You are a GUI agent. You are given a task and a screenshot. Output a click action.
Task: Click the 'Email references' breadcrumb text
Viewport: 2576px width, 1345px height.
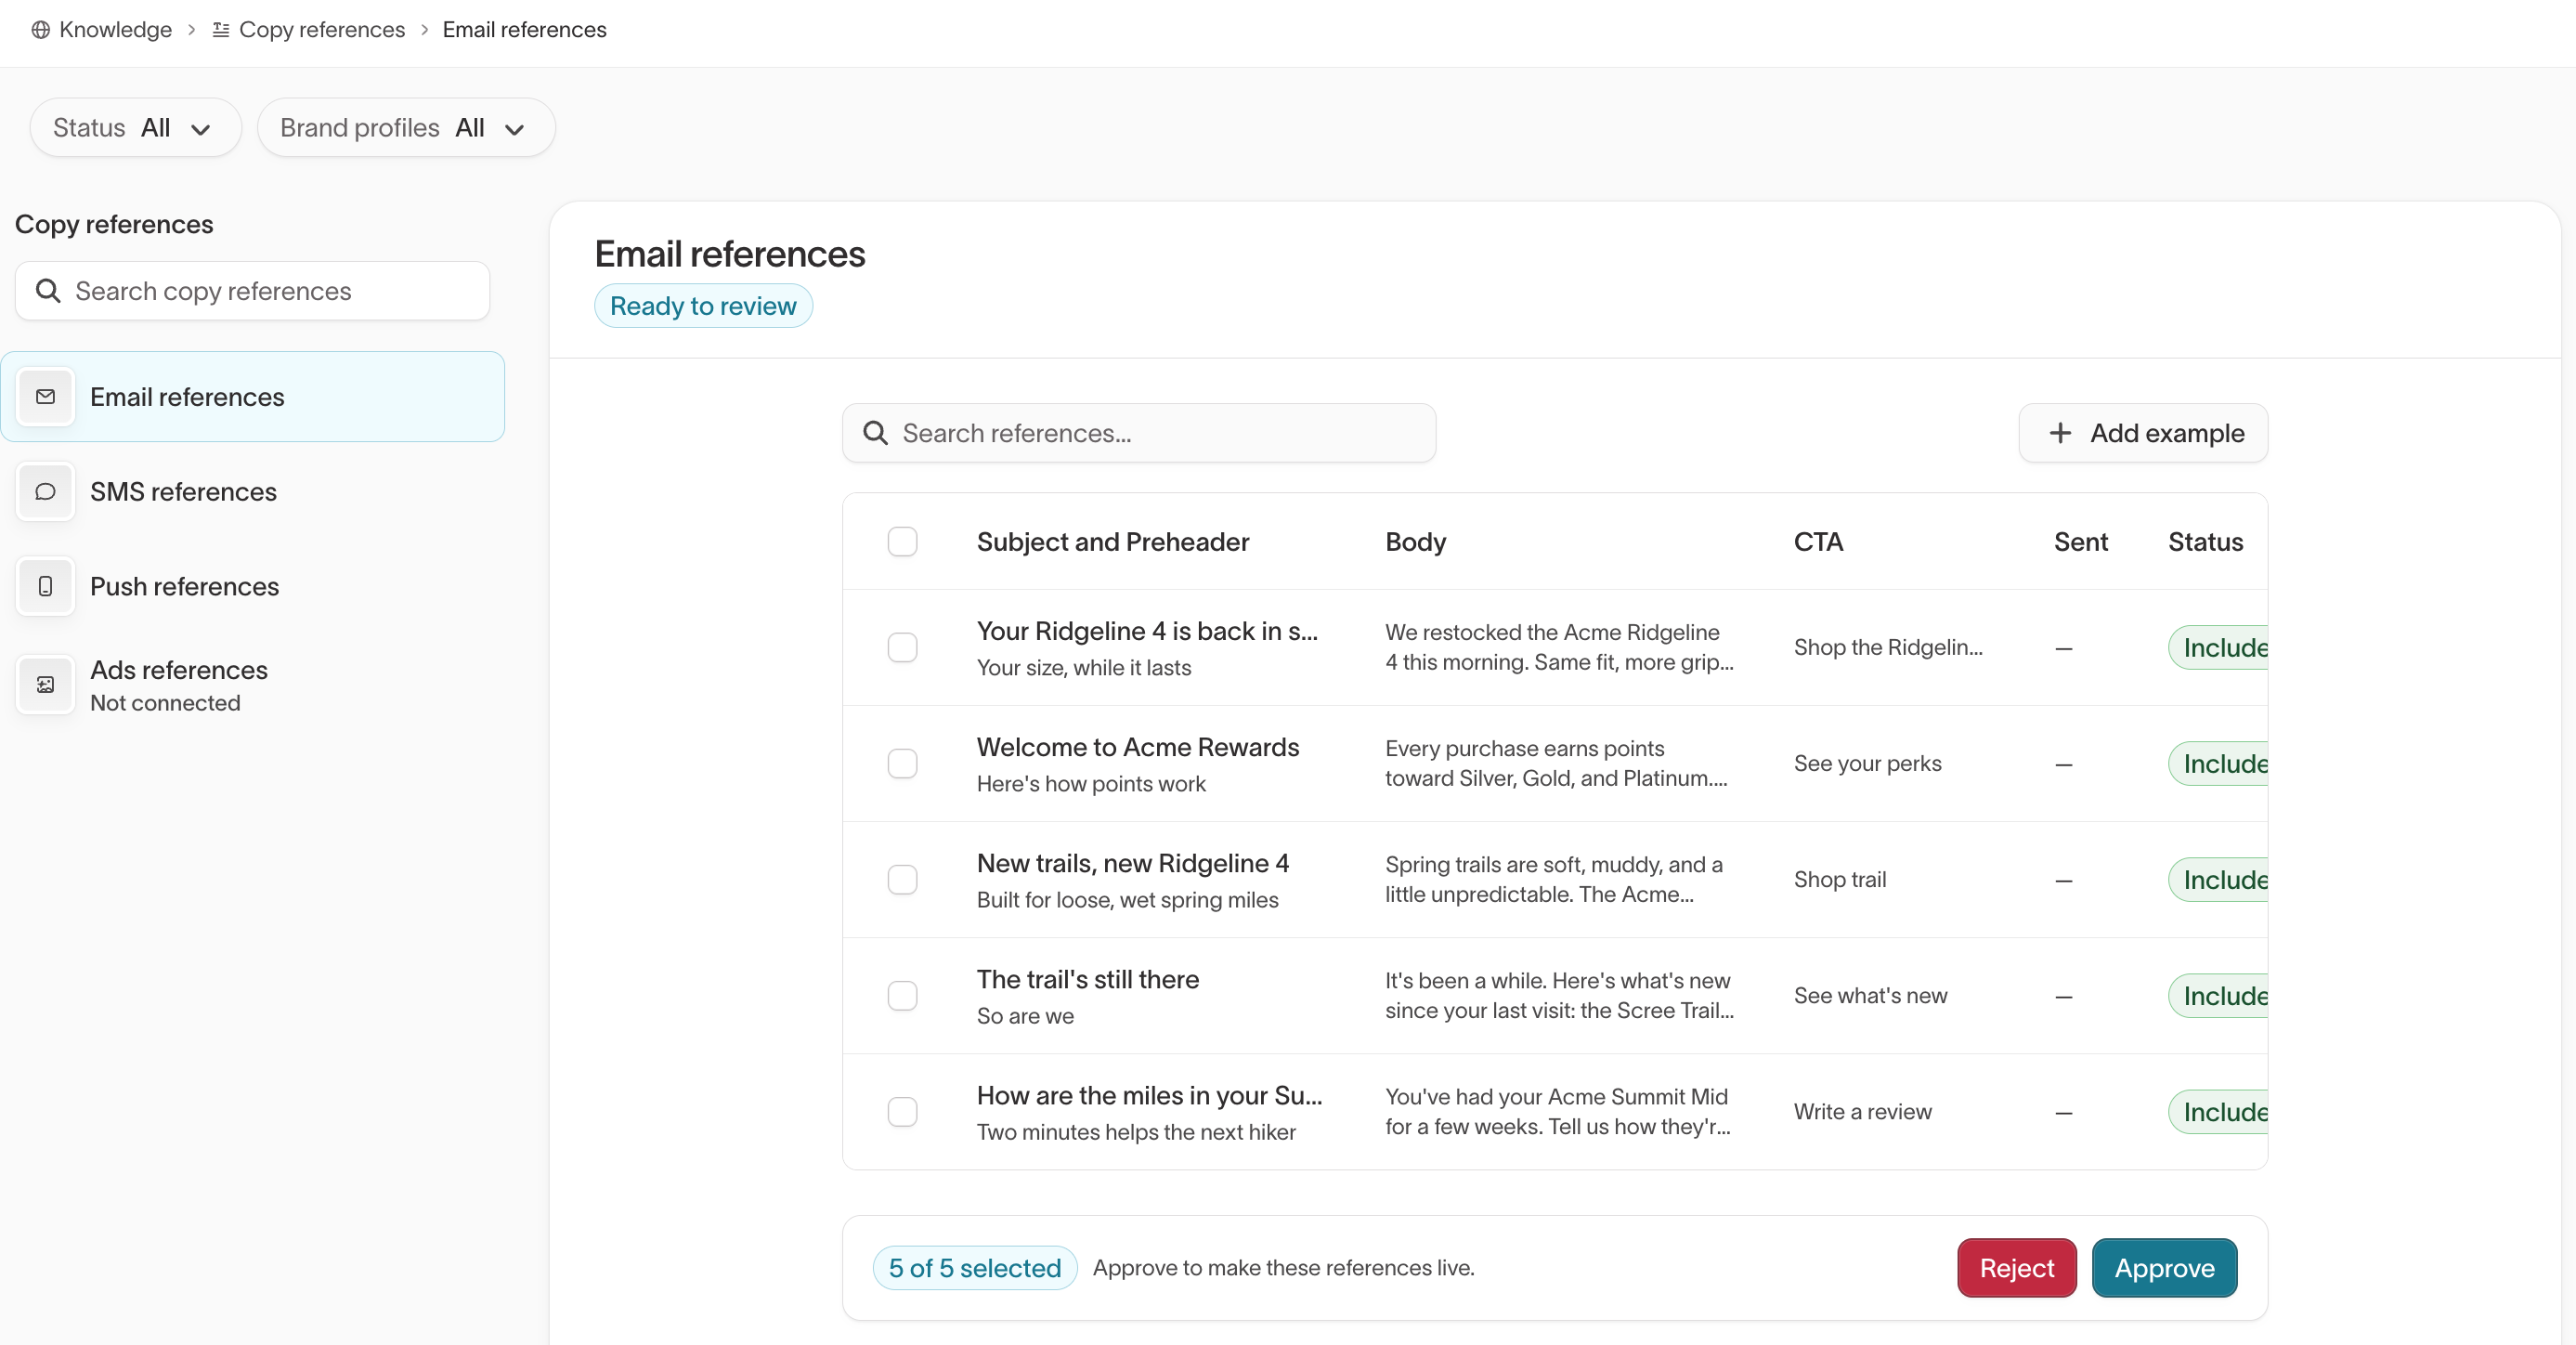(x=525, y=30)
